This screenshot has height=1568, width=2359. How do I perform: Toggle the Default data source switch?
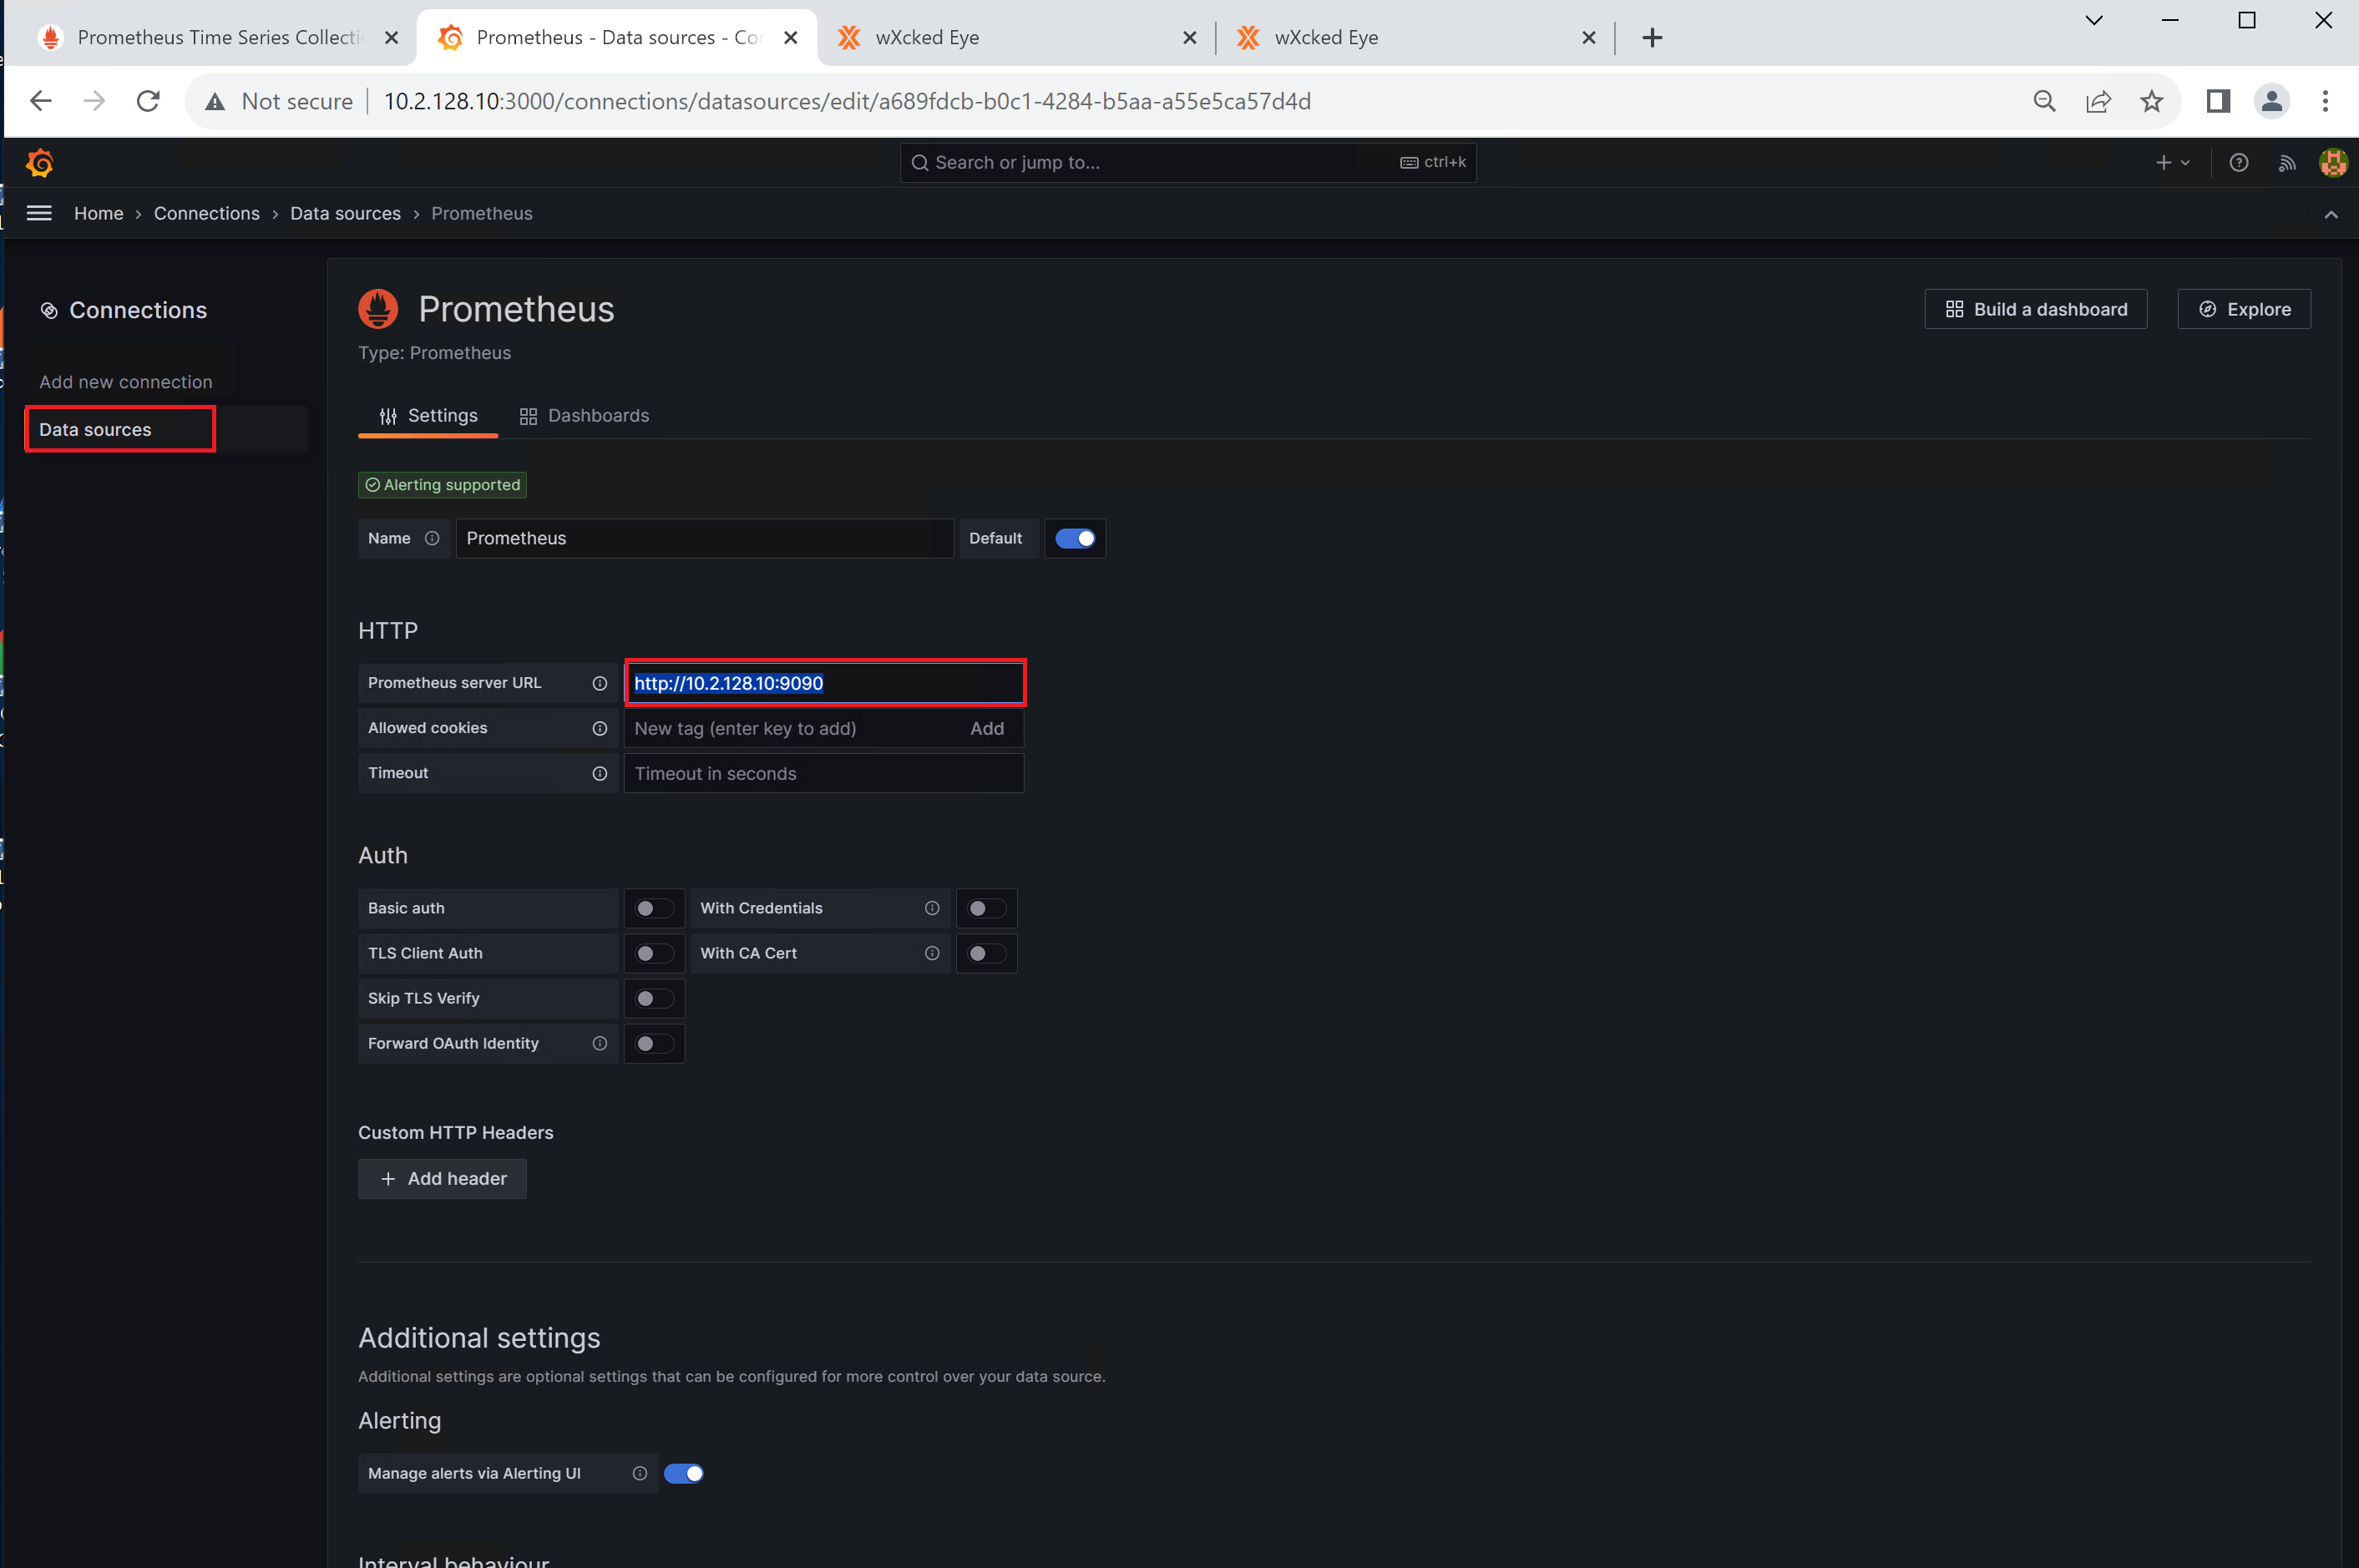[x=1075, y=538]
